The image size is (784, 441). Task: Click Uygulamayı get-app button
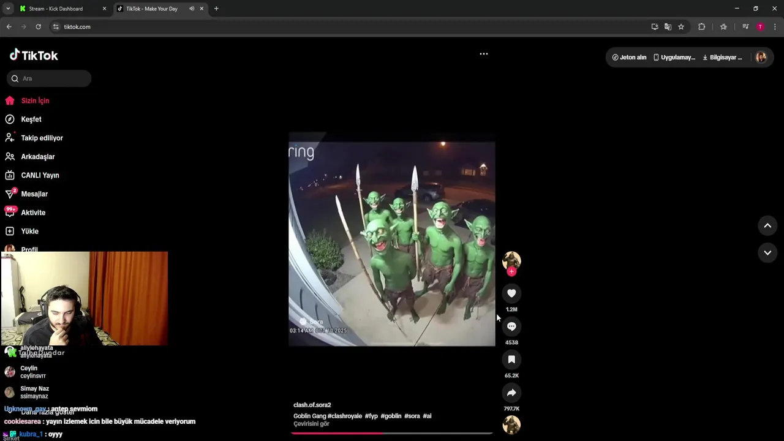(x=674, y=58)
